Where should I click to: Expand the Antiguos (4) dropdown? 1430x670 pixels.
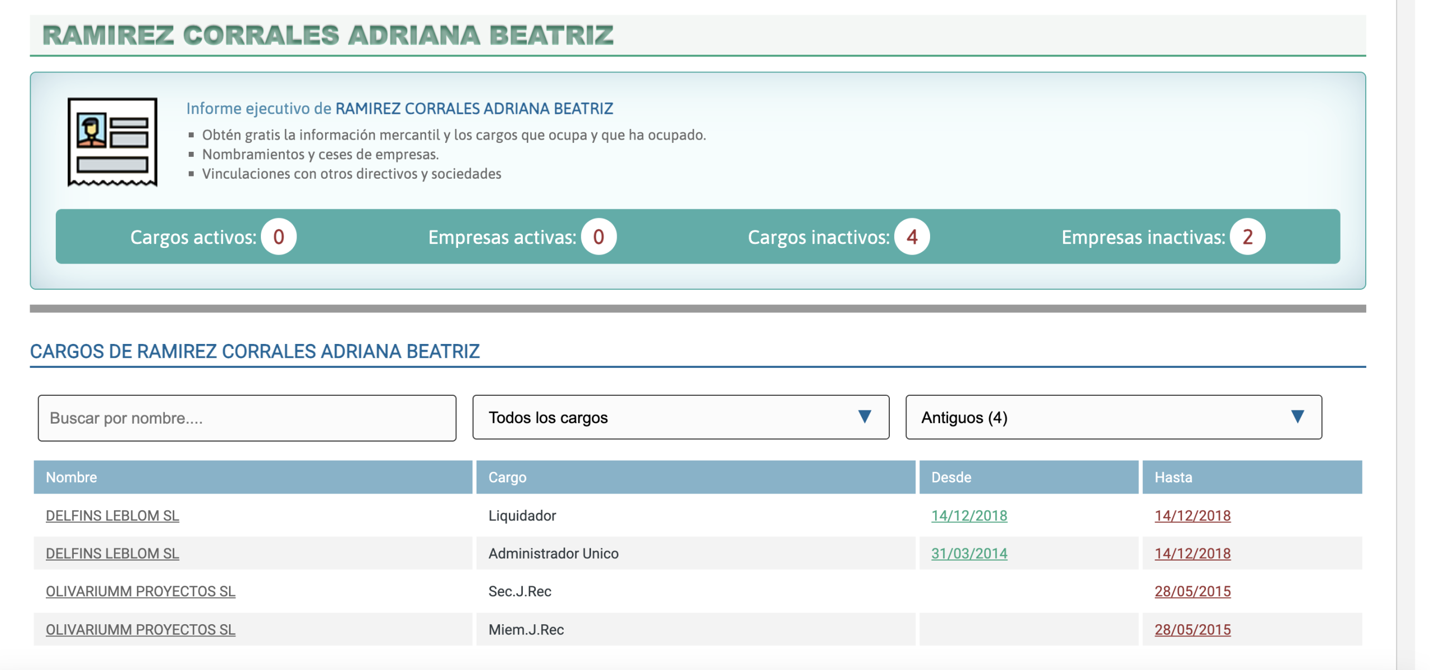1113,417
